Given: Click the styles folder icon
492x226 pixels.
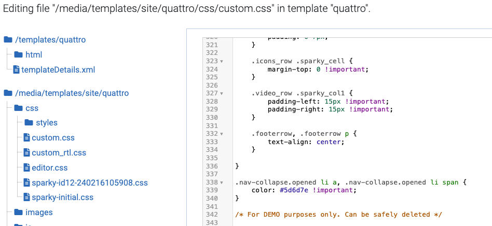Looking at the screenshot, I should (29, 123).
